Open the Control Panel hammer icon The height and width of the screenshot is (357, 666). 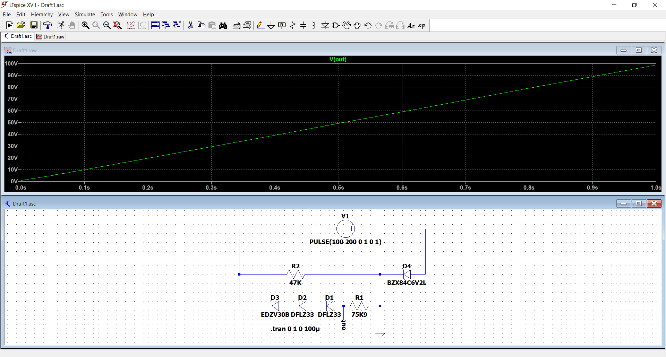pos(47,25)
